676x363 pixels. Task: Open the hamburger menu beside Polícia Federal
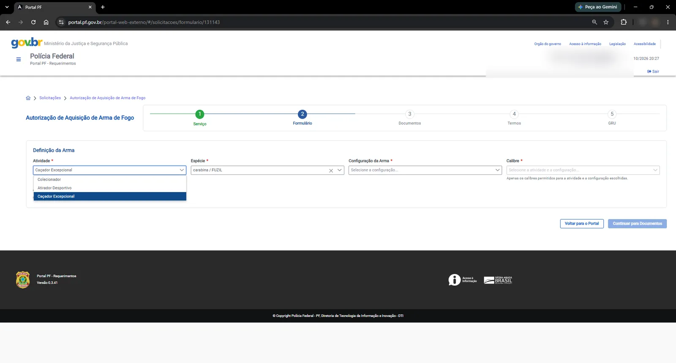(19, 60)
